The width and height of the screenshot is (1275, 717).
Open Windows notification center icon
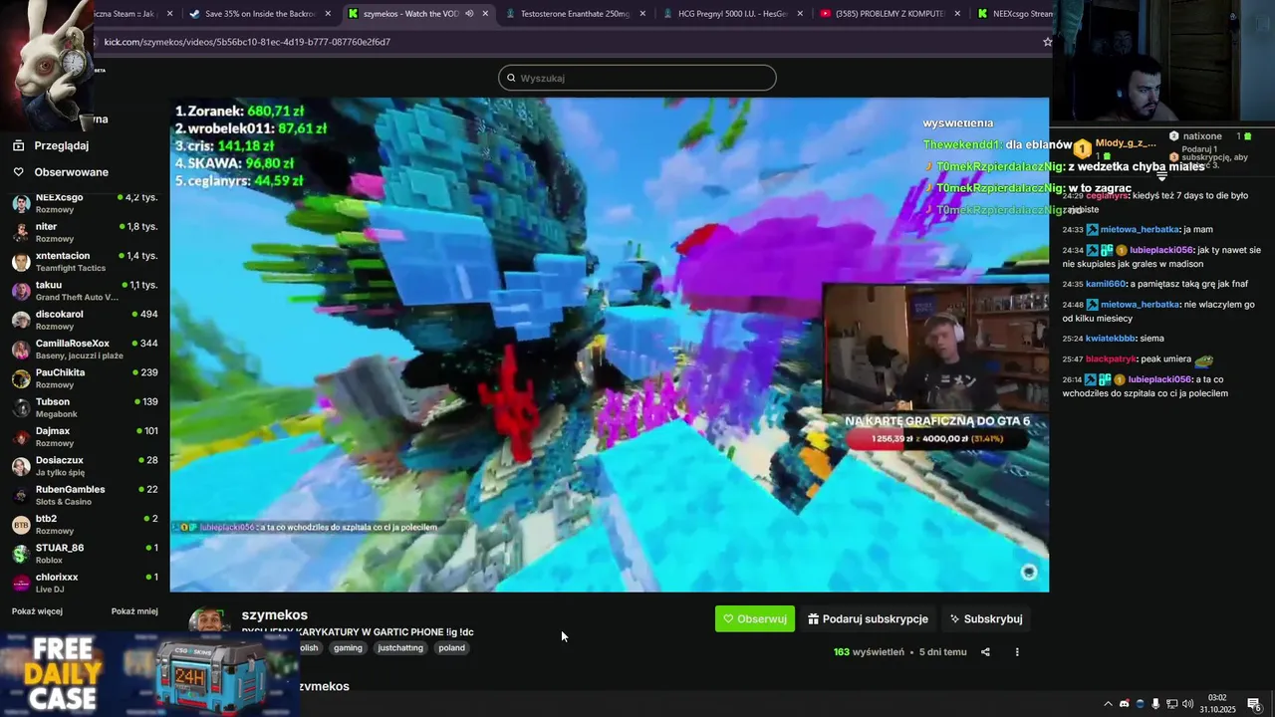click(x=1254, y=705)
